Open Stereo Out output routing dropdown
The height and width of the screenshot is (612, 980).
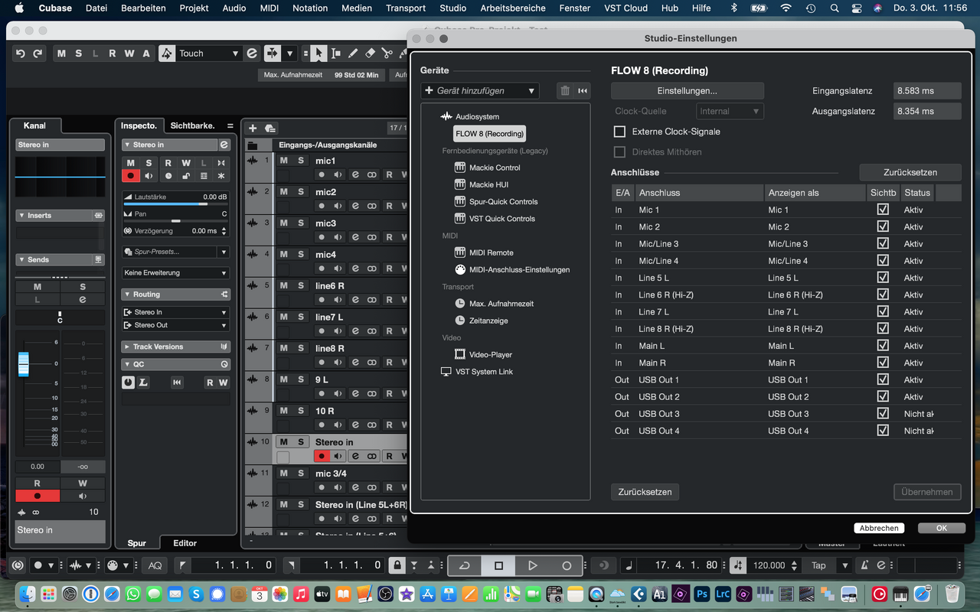(x=175, y=325)
